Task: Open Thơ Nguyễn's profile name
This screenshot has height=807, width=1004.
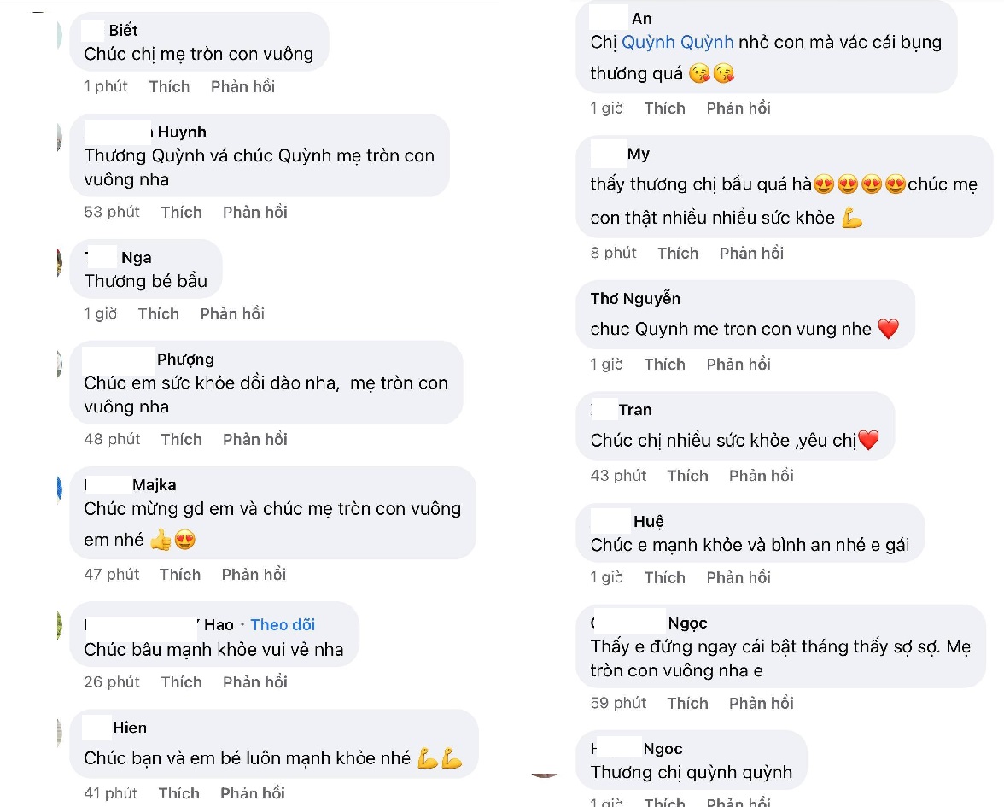Action: click(635, 298)
